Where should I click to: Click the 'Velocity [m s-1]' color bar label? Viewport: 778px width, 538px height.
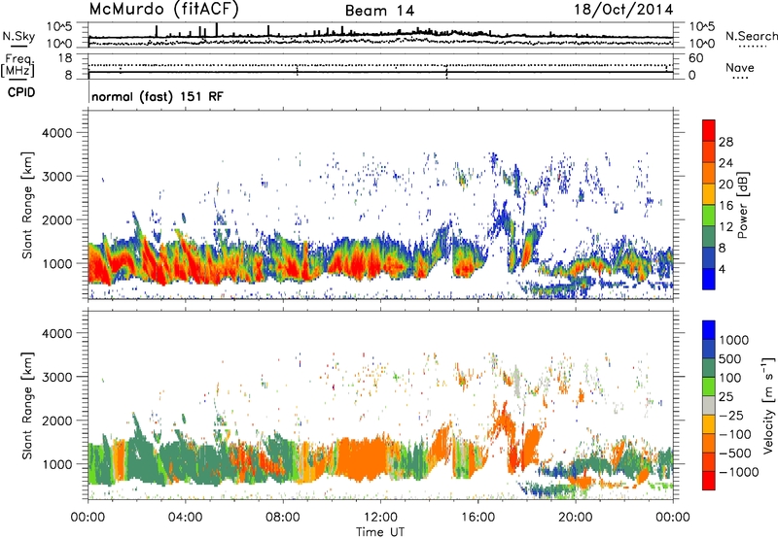point(768,405)
